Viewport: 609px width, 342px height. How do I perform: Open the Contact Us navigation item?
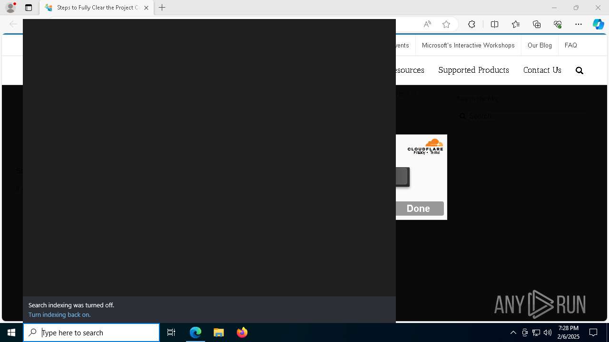(542, 70)
